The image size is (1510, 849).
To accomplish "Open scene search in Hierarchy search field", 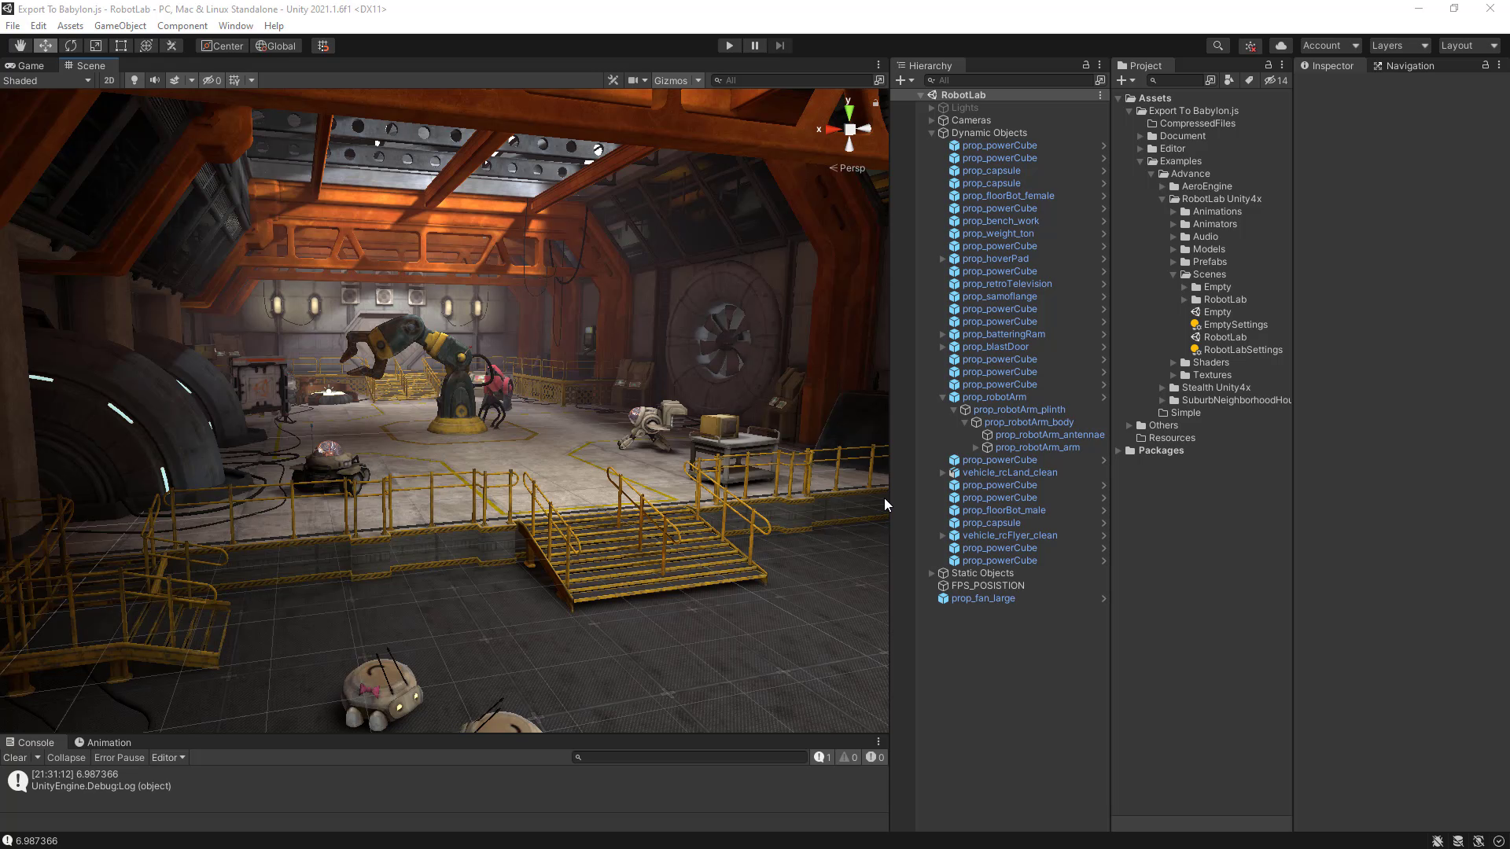I will [x=1099, y=80].
